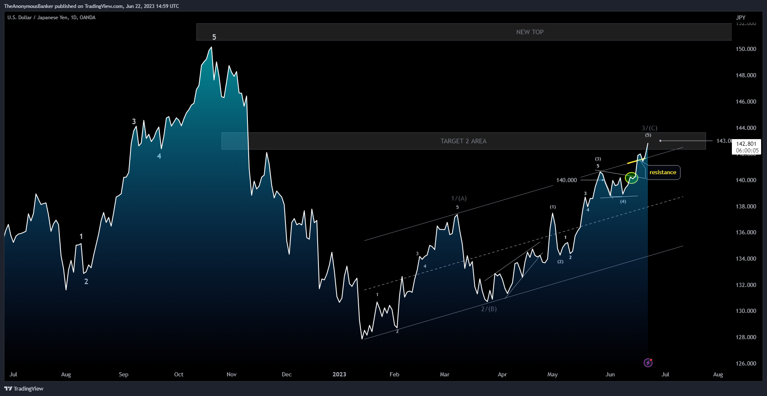Click the JPY currency label
This screenshot has height=396, width=767.
741,18
